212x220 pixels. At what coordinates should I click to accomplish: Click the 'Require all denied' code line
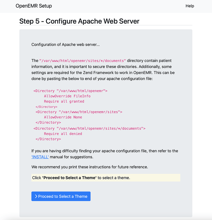point(63,134)
